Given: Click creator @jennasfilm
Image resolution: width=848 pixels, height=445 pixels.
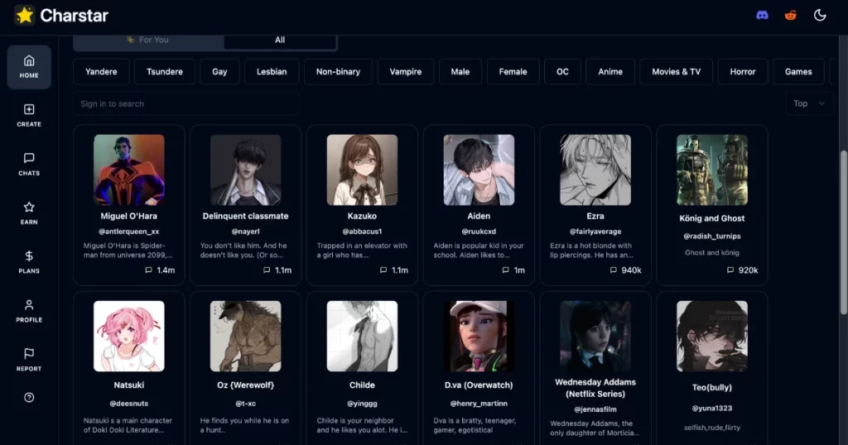Looking at the screenshot, I should click(595, 409).
